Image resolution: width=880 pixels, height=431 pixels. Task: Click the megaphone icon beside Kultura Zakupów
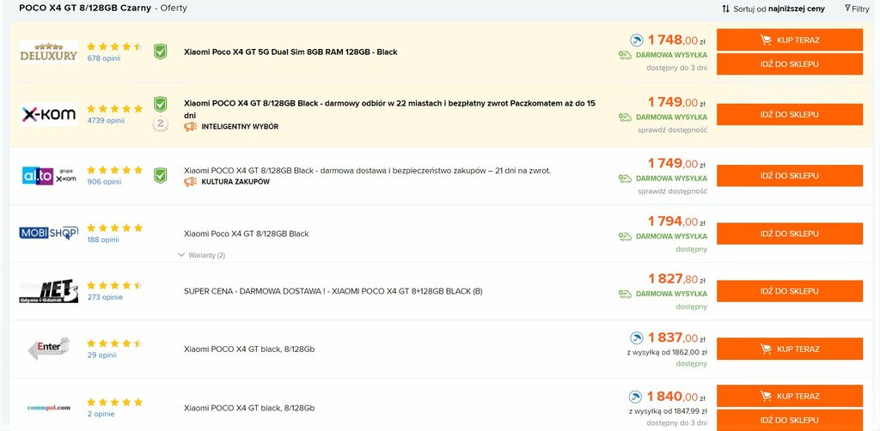tap(190, 182)
